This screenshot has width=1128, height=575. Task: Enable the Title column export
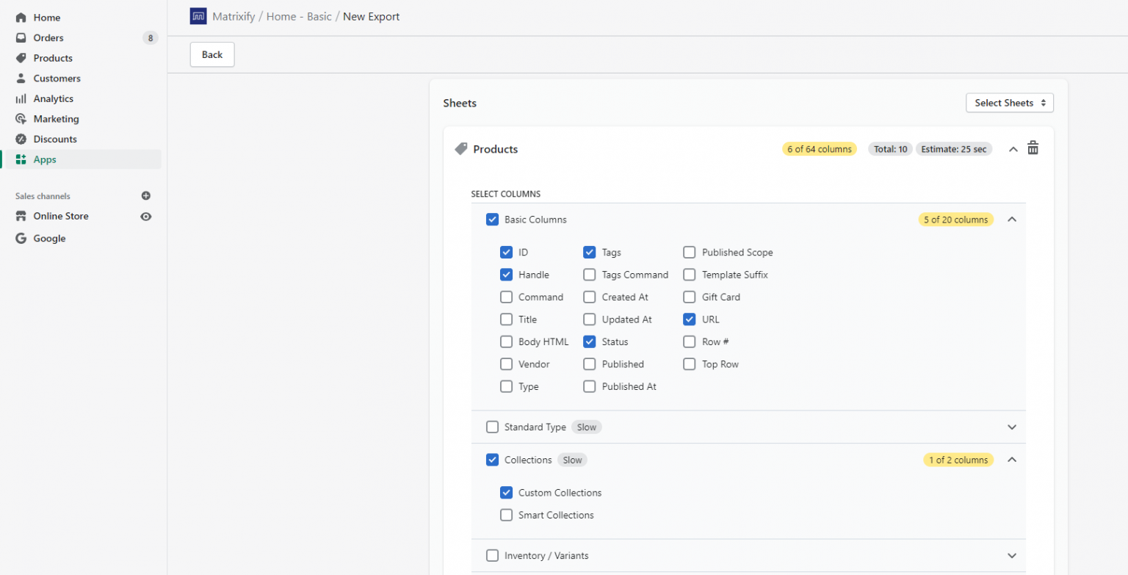coord(506,319)
